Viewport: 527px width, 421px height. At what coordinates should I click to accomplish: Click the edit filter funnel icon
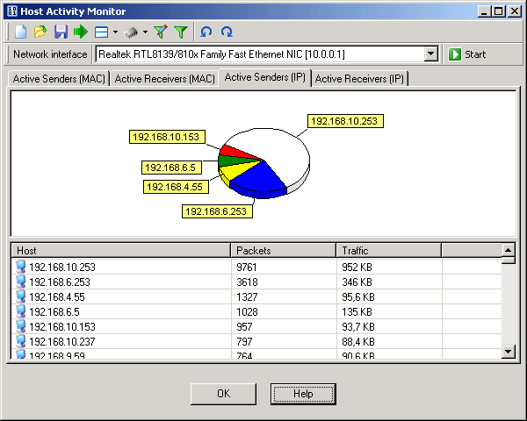[x=160, y=32]
